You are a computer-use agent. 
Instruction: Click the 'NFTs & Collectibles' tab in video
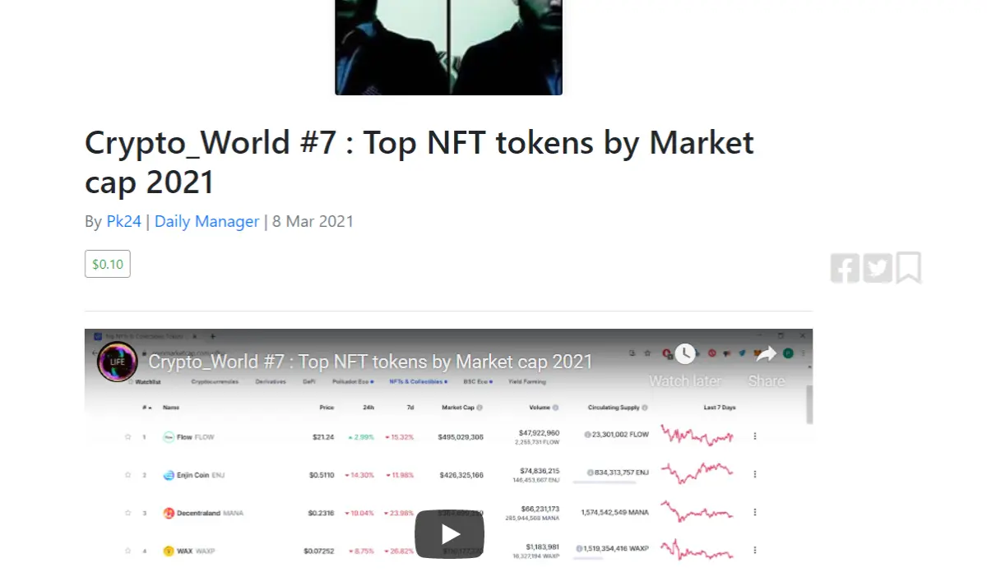tap(418, 382)
